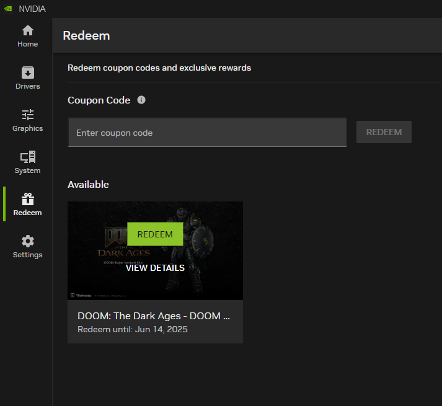The height and width of the screenshot is (406, 442).
Task: Select the Drivers text label in sidebar
Action: pyautogui.click(x=27, y=86)
